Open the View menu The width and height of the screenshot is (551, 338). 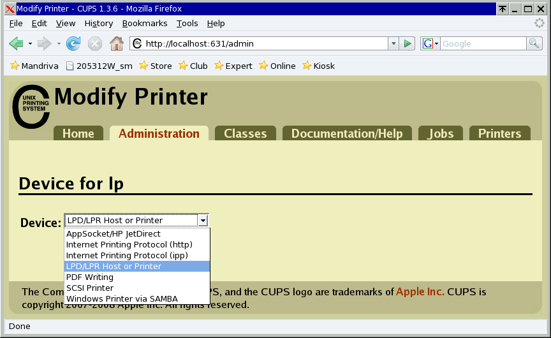(x=65, y=24)
